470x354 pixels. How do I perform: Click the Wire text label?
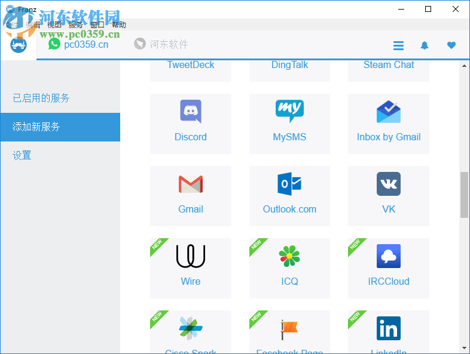click(x=191, y=281)
